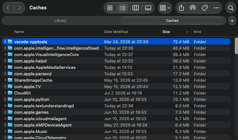Sort by the Name column header
238x140 pixels.
(x=19, y=32)
